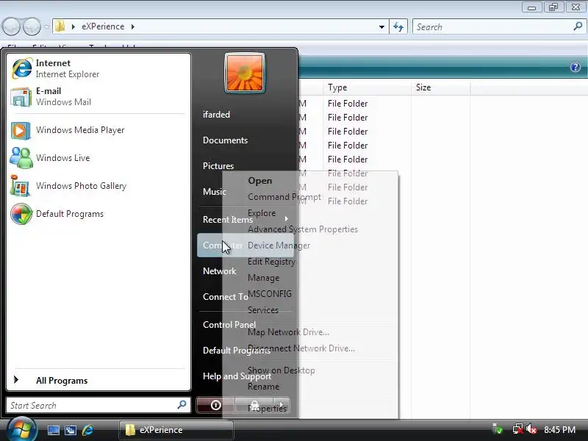Select first File Folder row in list
588x441 pixels.
348,104
